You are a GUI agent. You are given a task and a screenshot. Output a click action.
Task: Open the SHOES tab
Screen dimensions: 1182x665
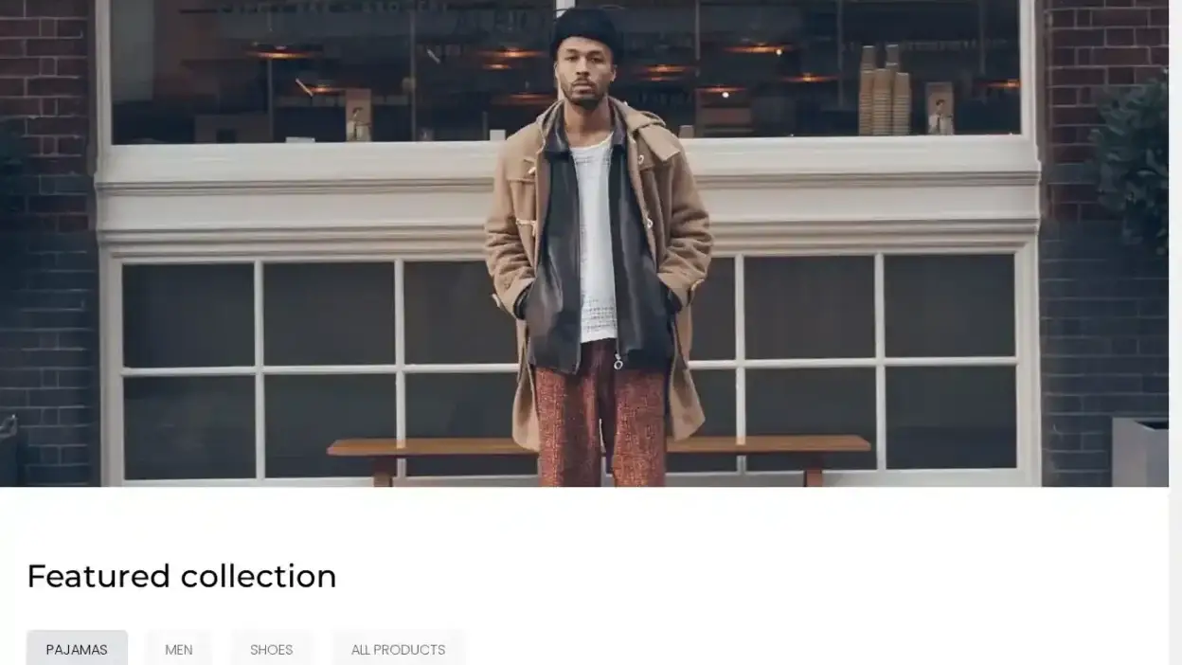271,649
